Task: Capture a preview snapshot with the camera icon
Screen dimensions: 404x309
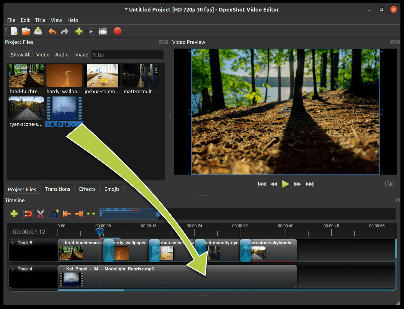Action: 390,184
